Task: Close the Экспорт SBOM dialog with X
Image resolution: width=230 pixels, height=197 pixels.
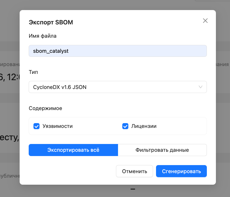Action: pyautogui.click(x=205, y=21)
